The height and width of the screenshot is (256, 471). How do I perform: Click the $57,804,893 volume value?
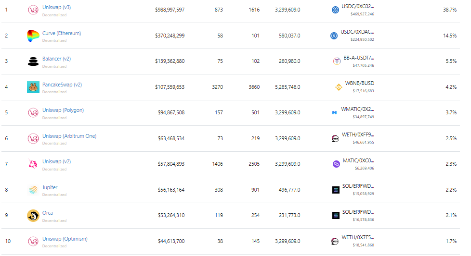pos(171,164)
